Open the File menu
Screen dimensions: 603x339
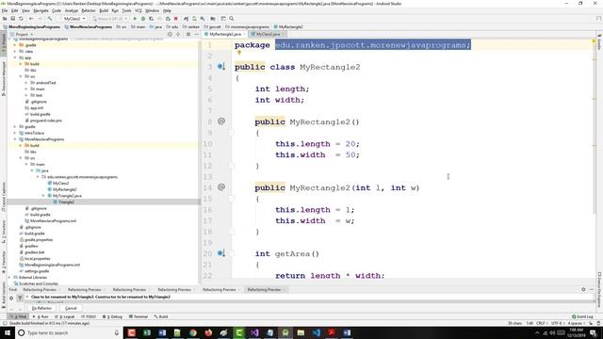(5, 10)
